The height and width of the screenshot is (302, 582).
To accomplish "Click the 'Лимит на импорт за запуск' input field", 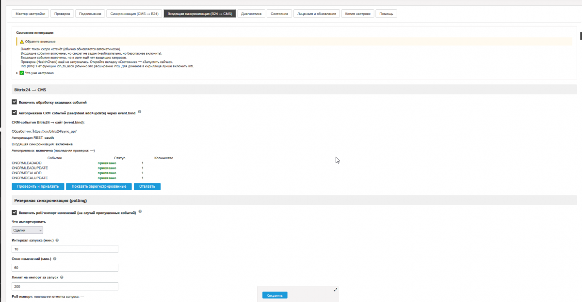I will tap(65, 286).
